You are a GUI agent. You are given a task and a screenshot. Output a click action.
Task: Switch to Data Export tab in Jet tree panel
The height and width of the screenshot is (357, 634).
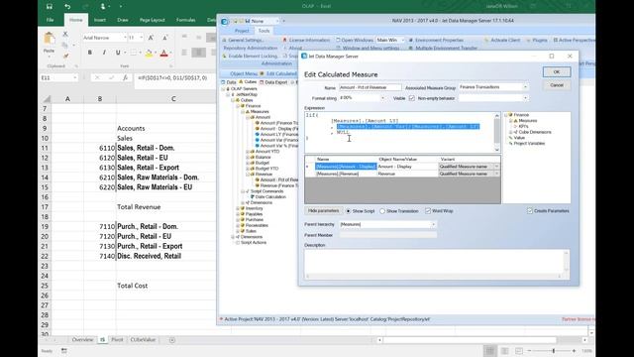[273, 82]
